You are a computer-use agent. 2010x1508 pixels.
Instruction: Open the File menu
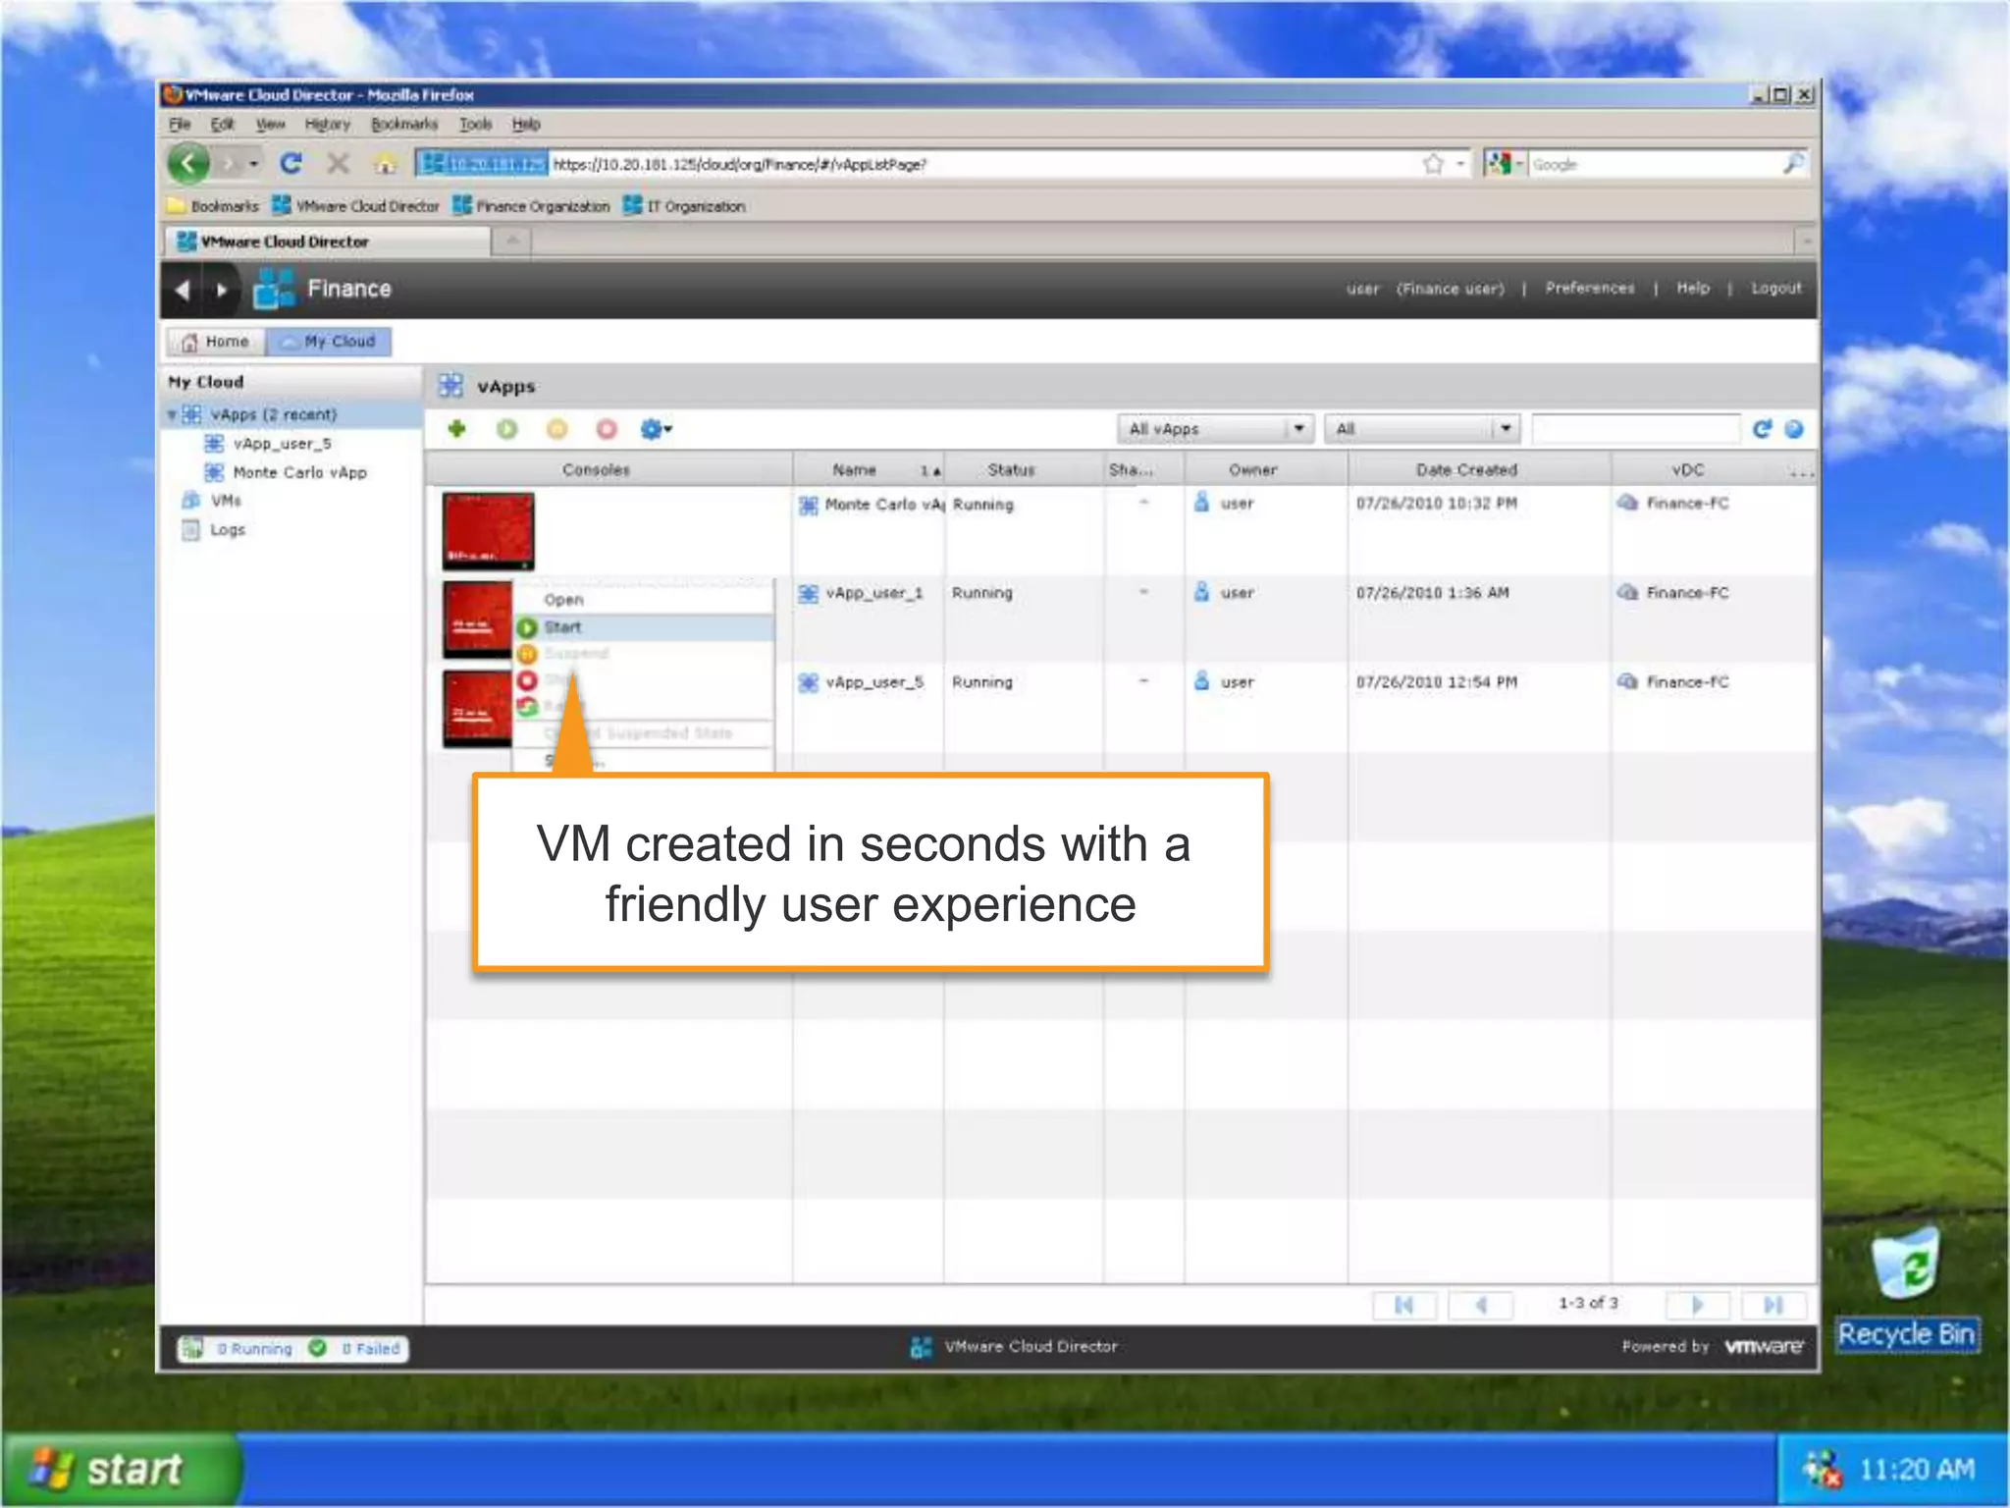pyautogui.click(x=180, y=125)
